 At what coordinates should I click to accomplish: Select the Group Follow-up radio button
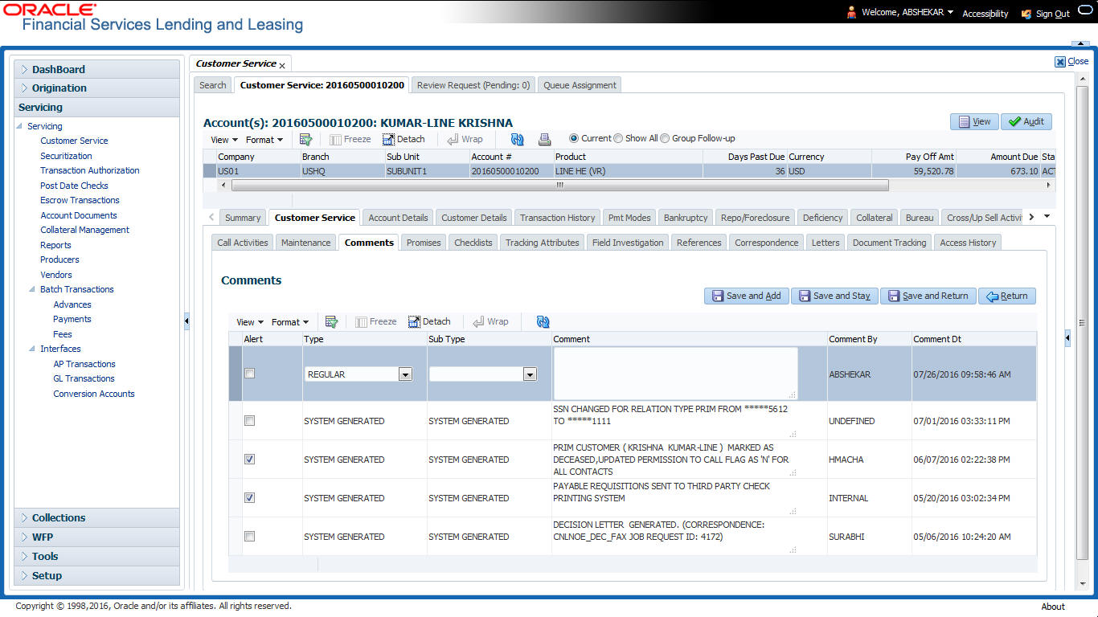pyautogui.click(x=665, y=138)
